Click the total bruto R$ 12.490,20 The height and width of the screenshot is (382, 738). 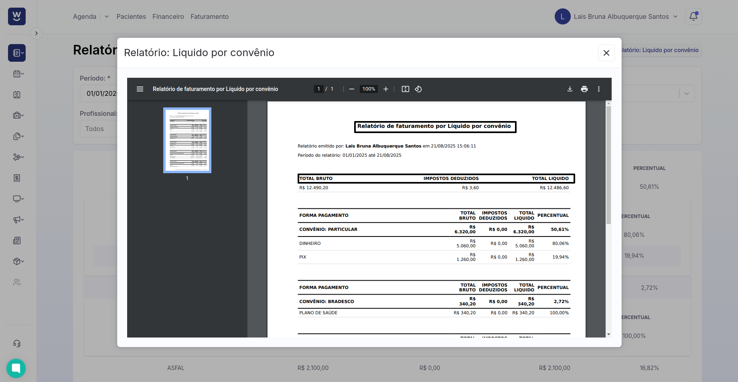[x=314, y=188]
